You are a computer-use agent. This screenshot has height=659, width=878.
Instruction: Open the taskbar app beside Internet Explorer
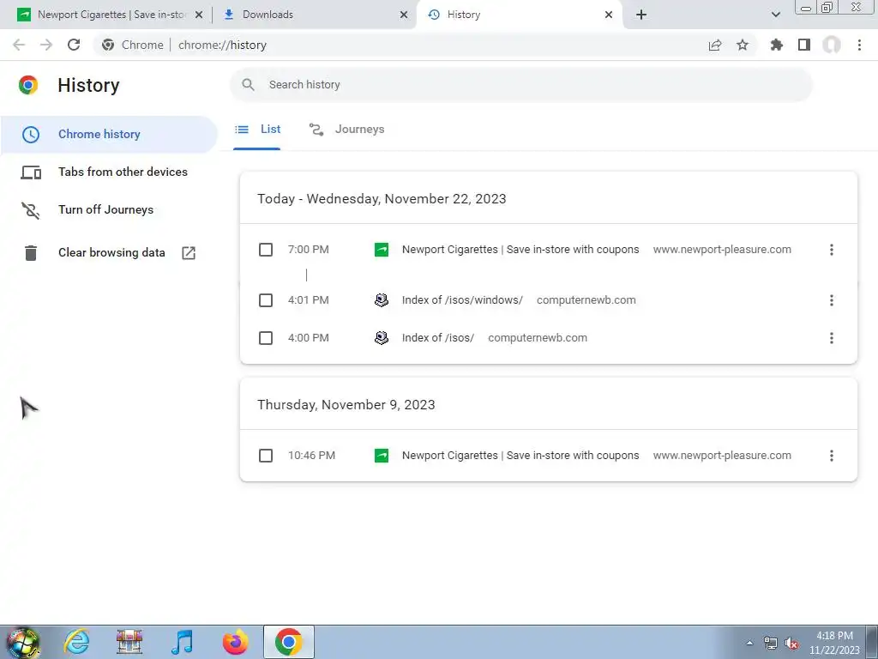(129, 643)
